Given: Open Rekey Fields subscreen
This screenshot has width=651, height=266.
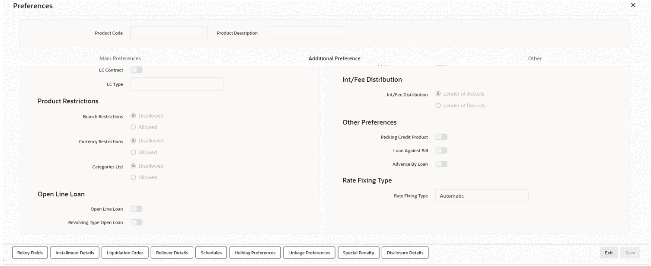Looking at the screenshot, I should point(30,253).
